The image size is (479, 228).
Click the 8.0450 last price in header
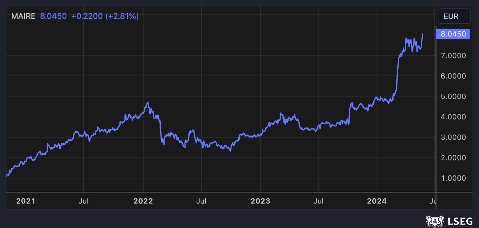(53, 16)
